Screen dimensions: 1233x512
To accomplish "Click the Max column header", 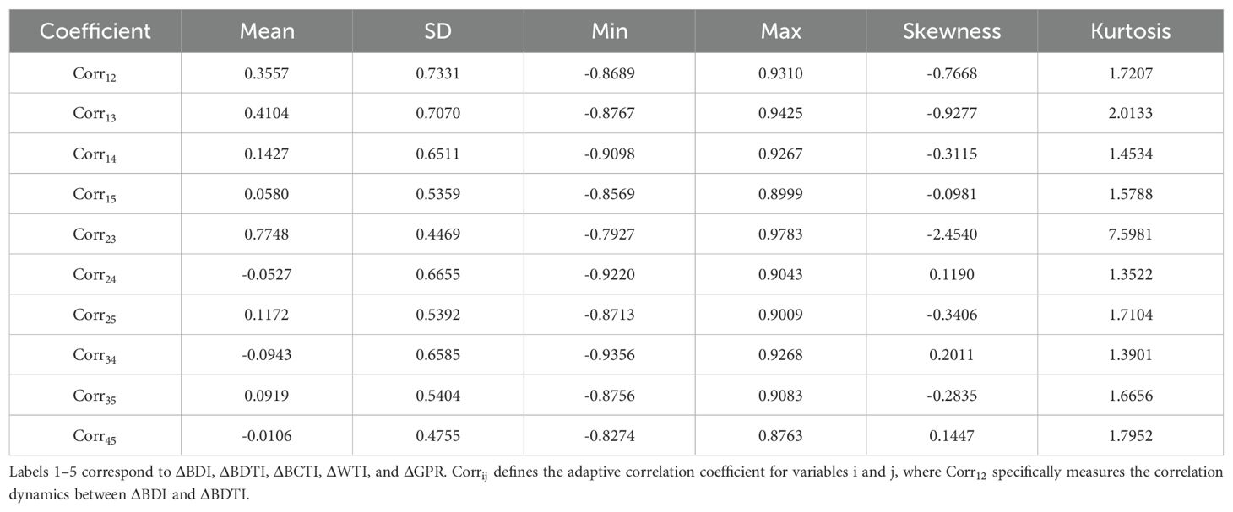I will [x=780, y=31].
